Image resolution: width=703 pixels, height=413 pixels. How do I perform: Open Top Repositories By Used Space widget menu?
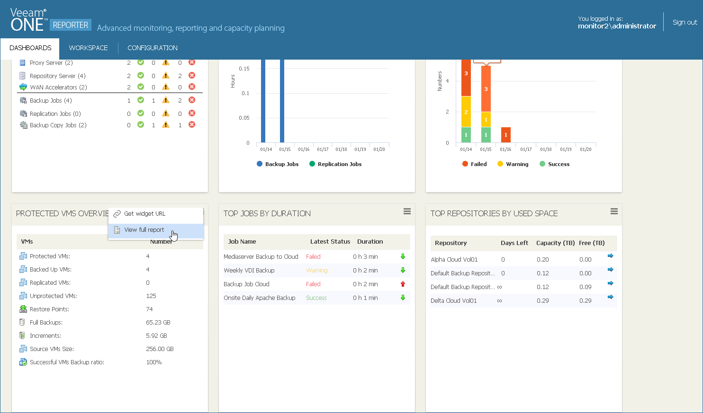614,211
